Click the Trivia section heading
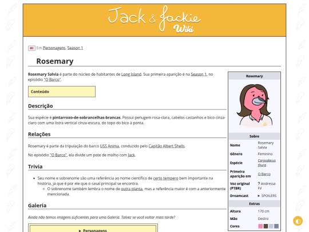The image size is (309, 232). (x=35, y=167)
